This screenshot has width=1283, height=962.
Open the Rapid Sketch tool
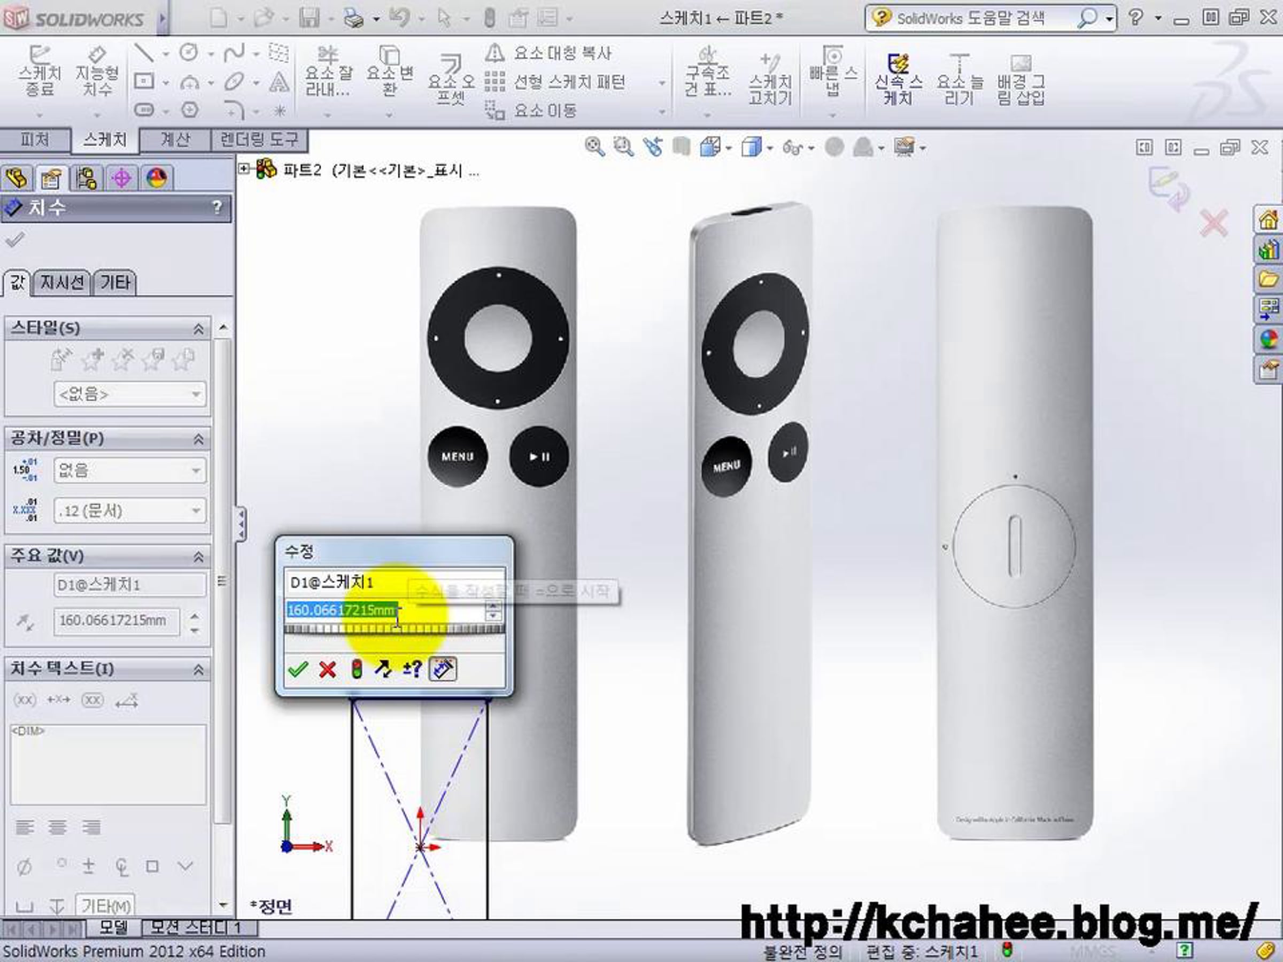(x=898, y=64)
